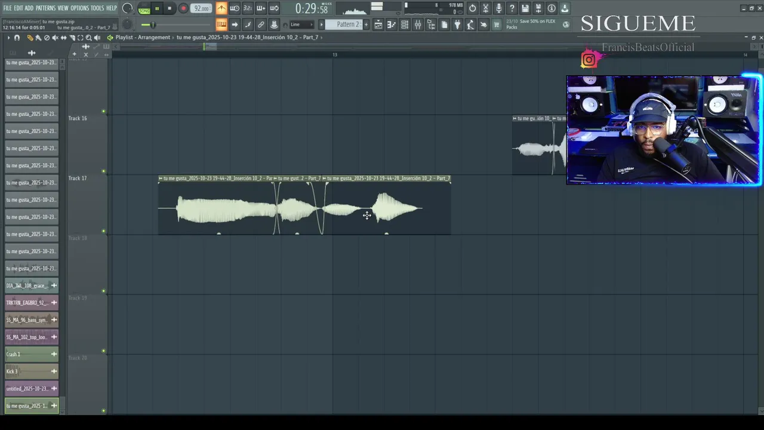Save project with floppy disk icon

pos(525,8)
